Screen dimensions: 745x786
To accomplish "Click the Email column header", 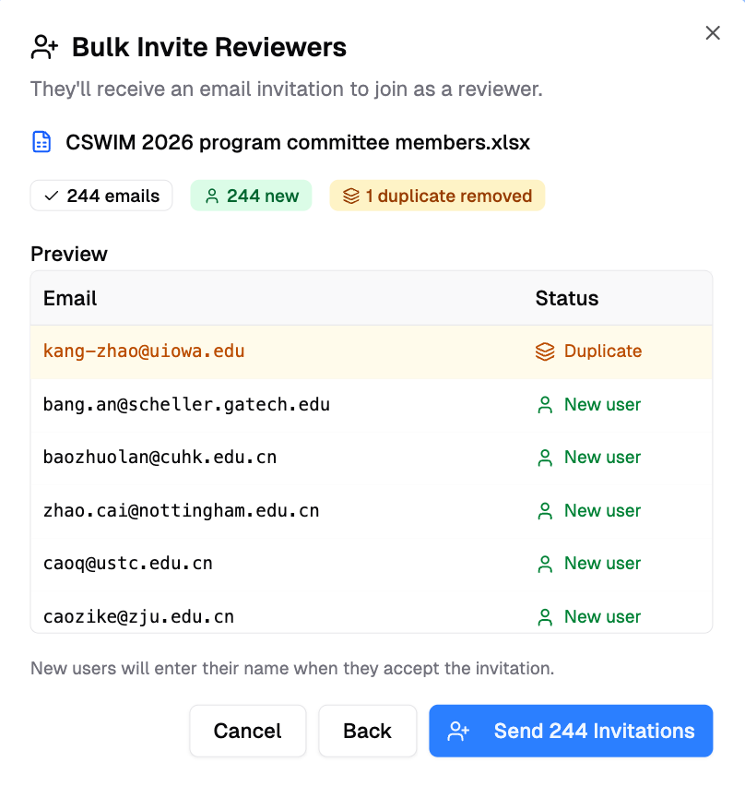I will click(x=70, y=298).
